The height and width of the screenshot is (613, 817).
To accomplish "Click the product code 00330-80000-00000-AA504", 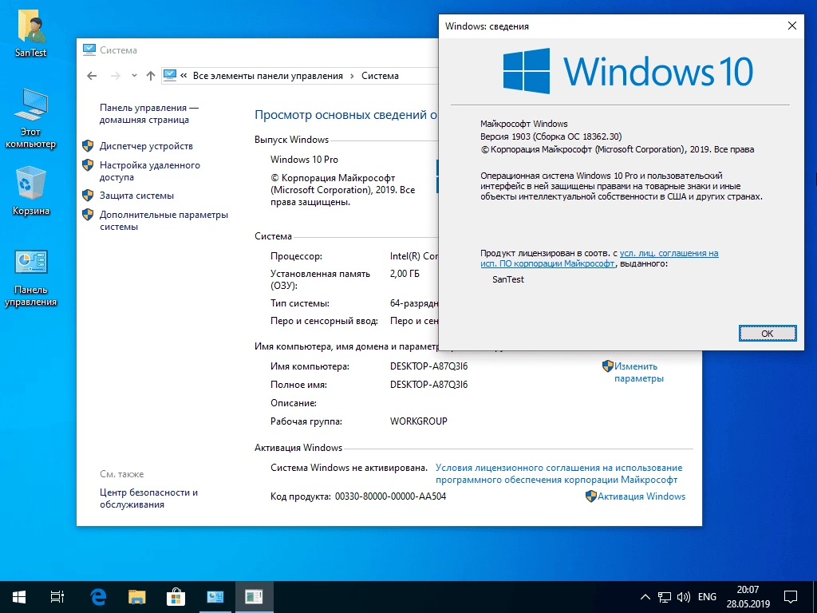I will [x=390, y=496].
